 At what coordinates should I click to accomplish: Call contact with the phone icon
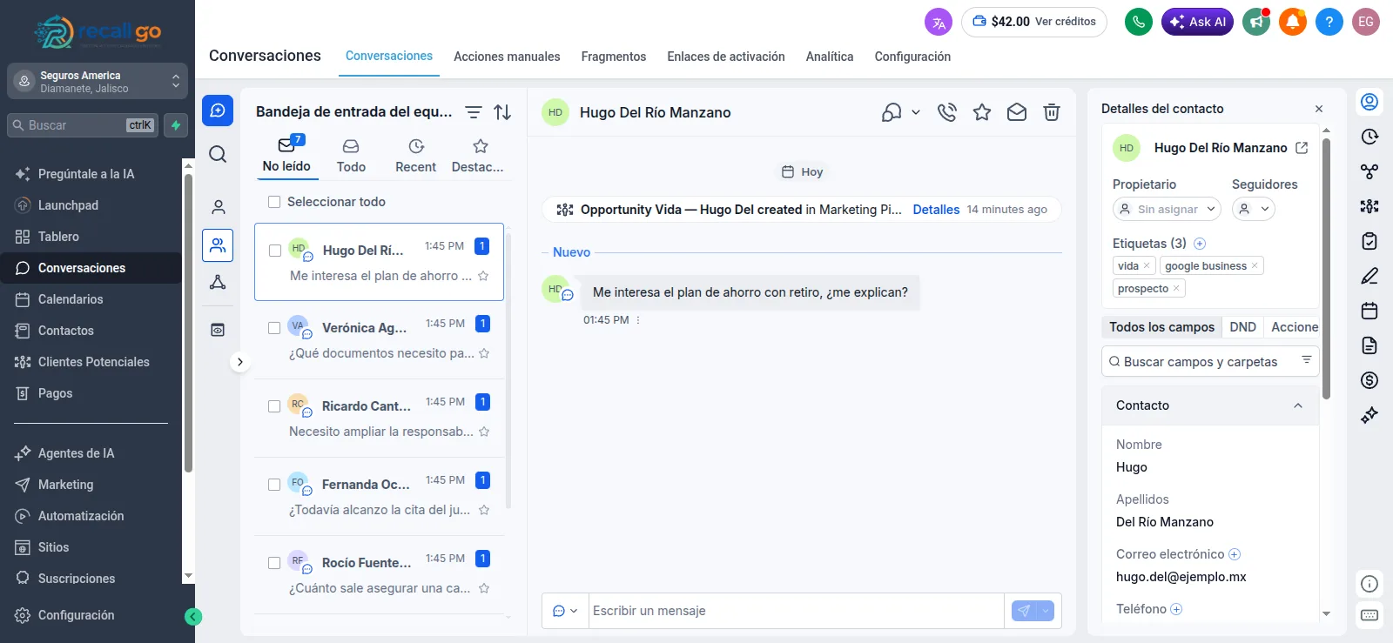coord(947,112)
